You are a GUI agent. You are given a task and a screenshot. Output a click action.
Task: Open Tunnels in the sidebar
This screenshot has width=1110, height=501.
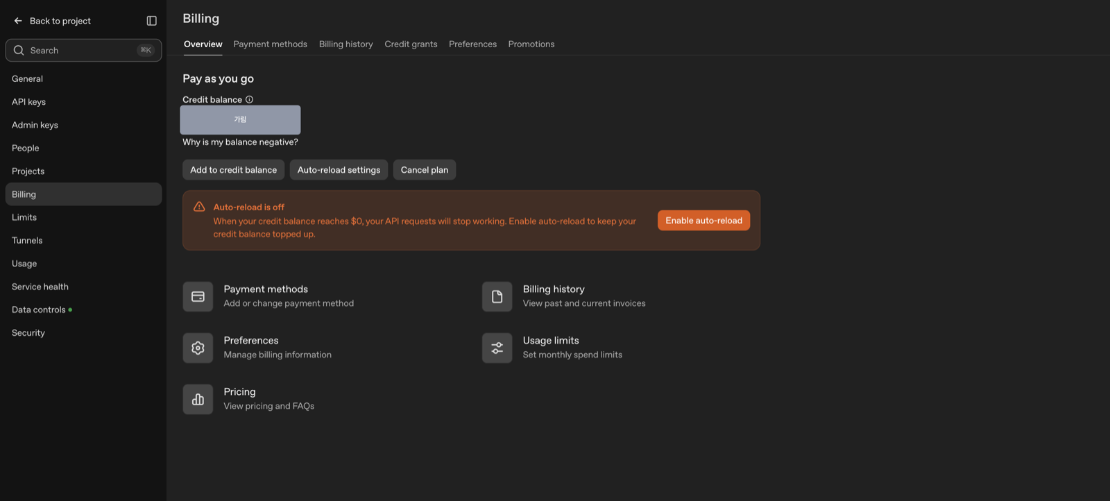point(83,240)
